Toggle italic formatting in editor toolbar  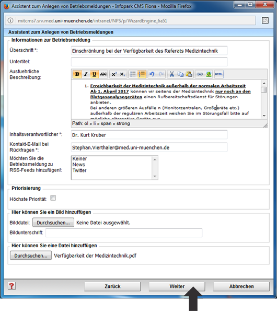click(86, 74)
